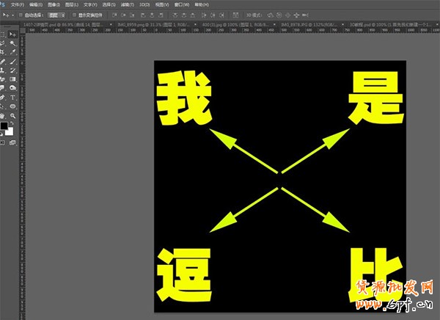Toggle the 显示变换控件 checkbox
Image resolution: width=440 pixels, height=320 pixels.
click(74, 14)
